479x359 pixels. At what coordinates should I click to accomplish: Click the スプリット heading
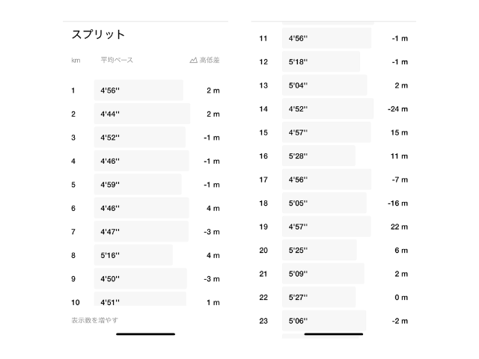click(98, 34)
